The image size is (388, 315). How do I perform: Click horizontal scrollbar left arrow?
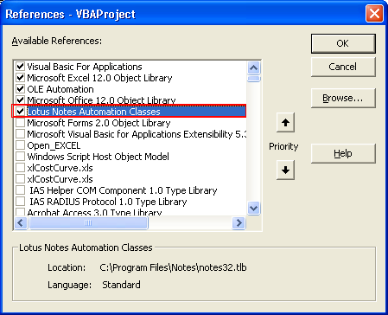tap(21, 222)
